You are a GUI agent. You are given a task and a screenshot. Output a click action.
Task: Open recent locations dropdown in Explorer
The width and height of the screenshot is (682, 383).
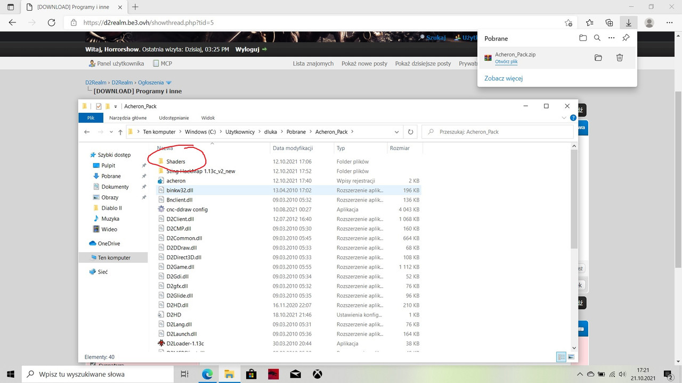pos(111,132)
